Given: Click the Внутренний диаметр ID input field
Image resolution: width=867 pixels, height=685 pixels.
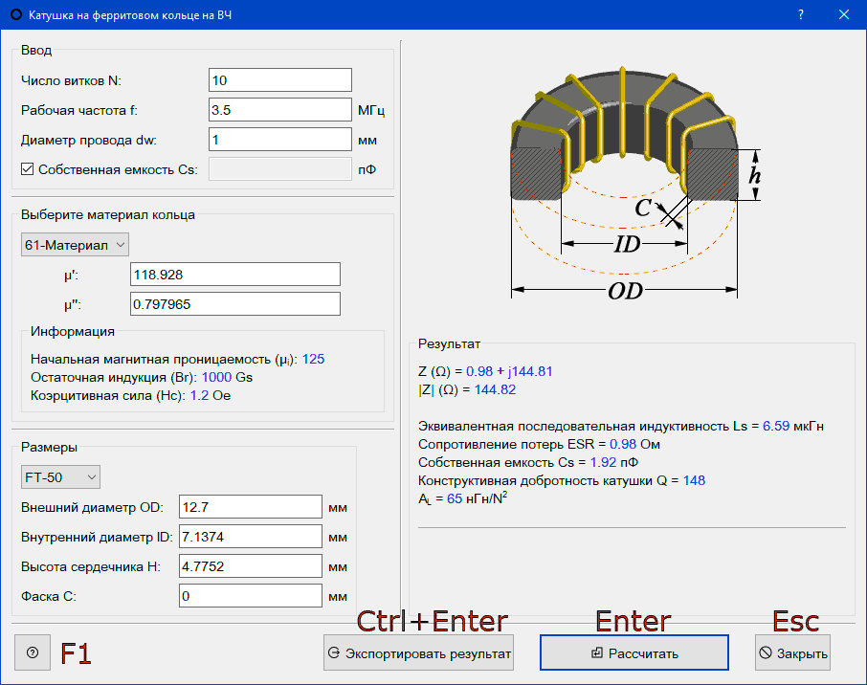Looking at the screenshot, I should [251, 537].
